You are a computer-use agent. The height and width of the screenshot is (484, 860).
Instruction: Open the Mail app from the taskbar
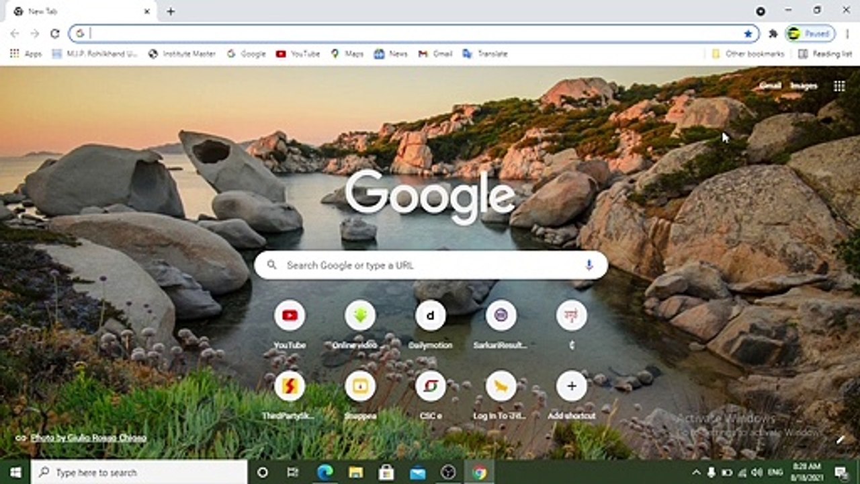pyautogui.click(x=417, y=473)
